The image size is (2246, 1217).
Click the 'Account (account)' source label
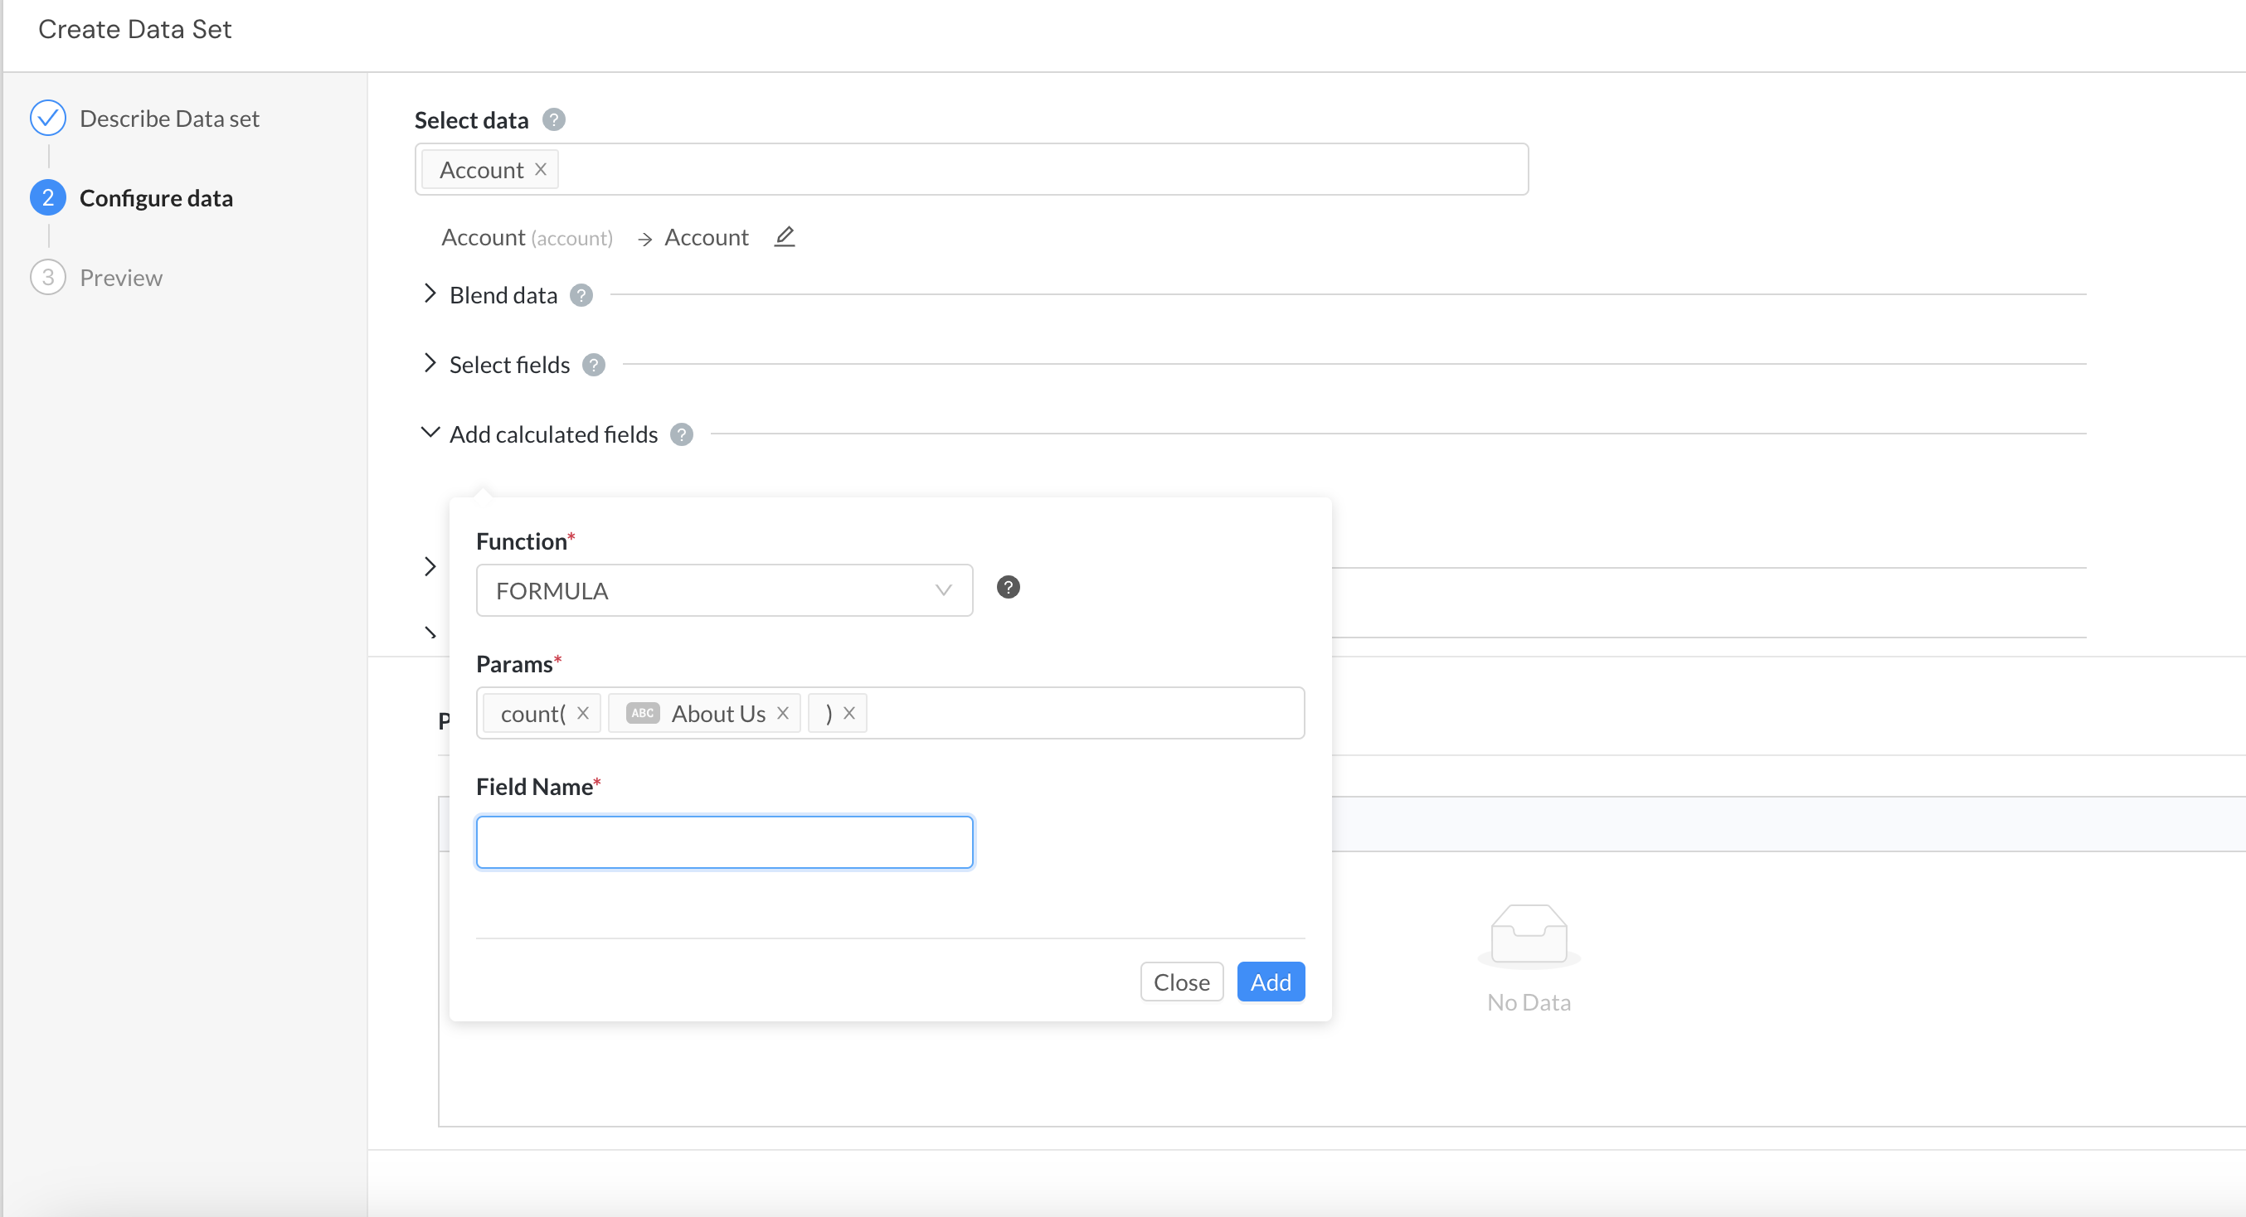(x=527, y=237)
